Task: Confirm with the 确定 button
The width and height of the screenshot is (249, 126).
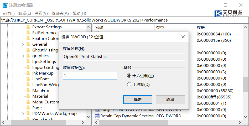Action: (138, 100)
